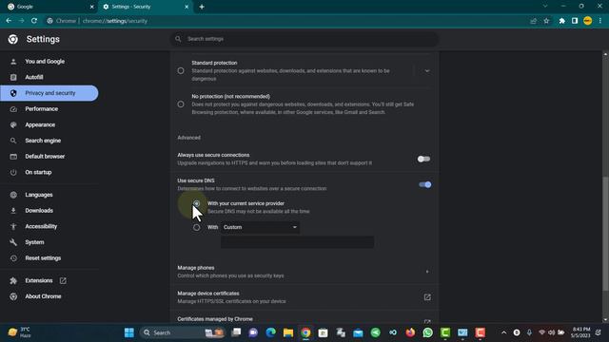
Task: Open Autofill settings
Action: point(34,77)
